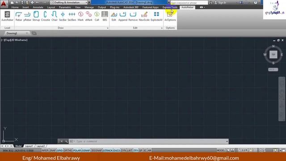Toggle INFER constraints mode
Image resolution: width=286 pixels, height=161 pixels.
[x=45, y=150]
